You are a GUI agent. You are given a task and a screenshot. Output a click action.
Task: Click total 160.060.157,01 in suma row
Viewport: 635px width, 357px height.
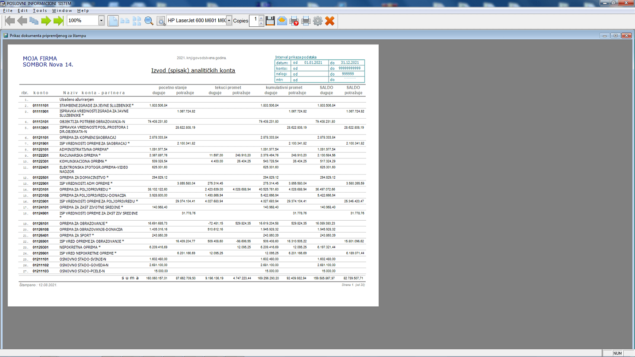[157, 278]
